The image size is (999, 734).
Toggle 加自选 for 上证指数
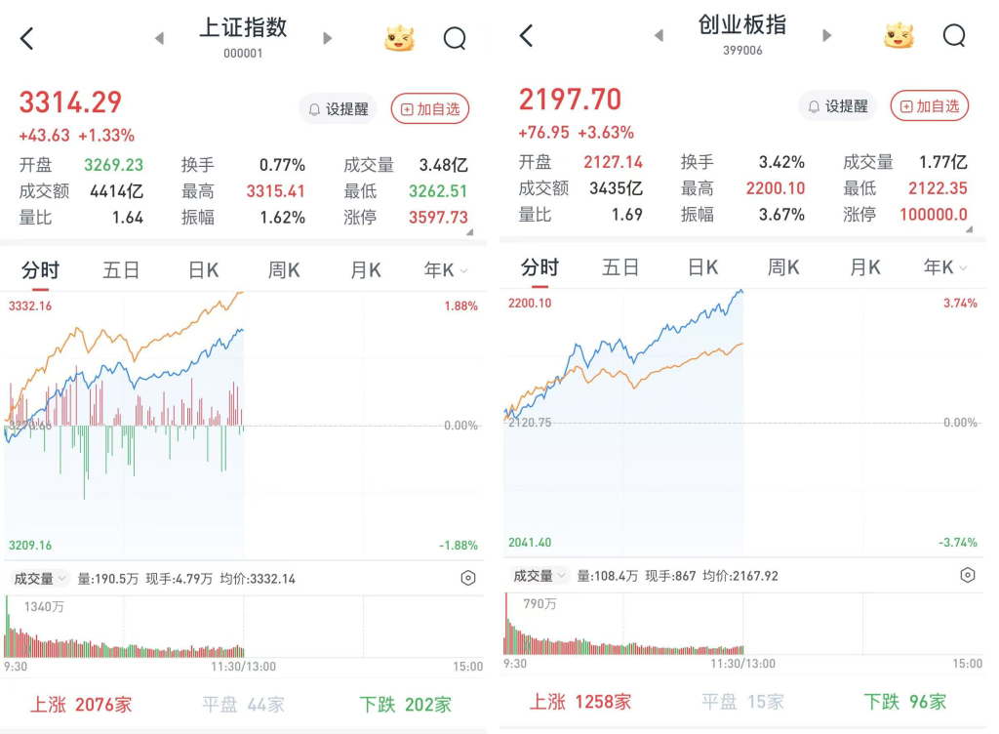coord(430,109)
